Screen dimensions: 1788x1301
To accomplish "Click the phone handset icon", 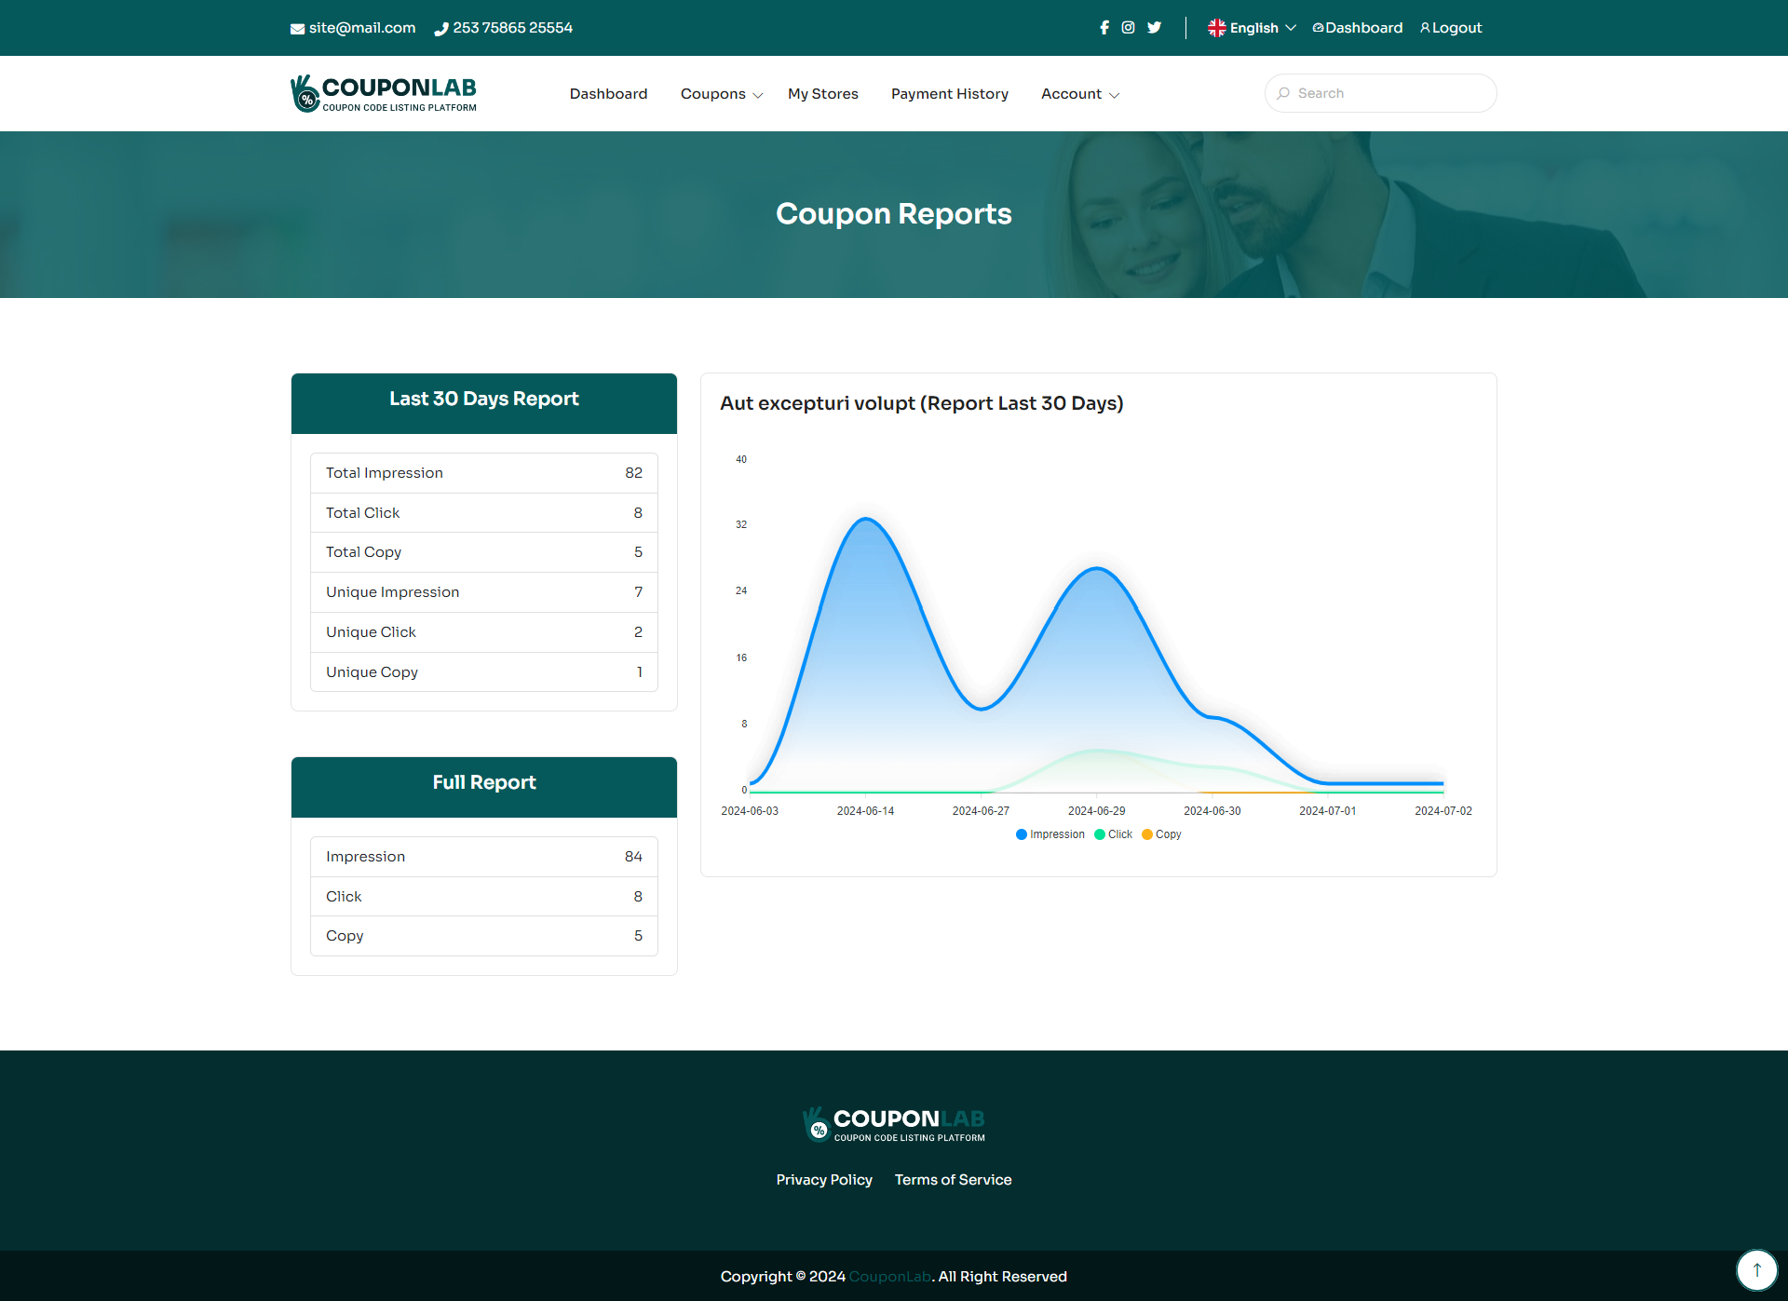I will [441, 29].
